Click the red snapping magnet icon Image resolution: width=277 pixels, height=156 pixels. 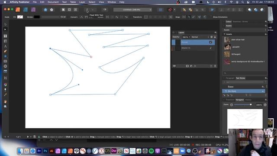170,10
